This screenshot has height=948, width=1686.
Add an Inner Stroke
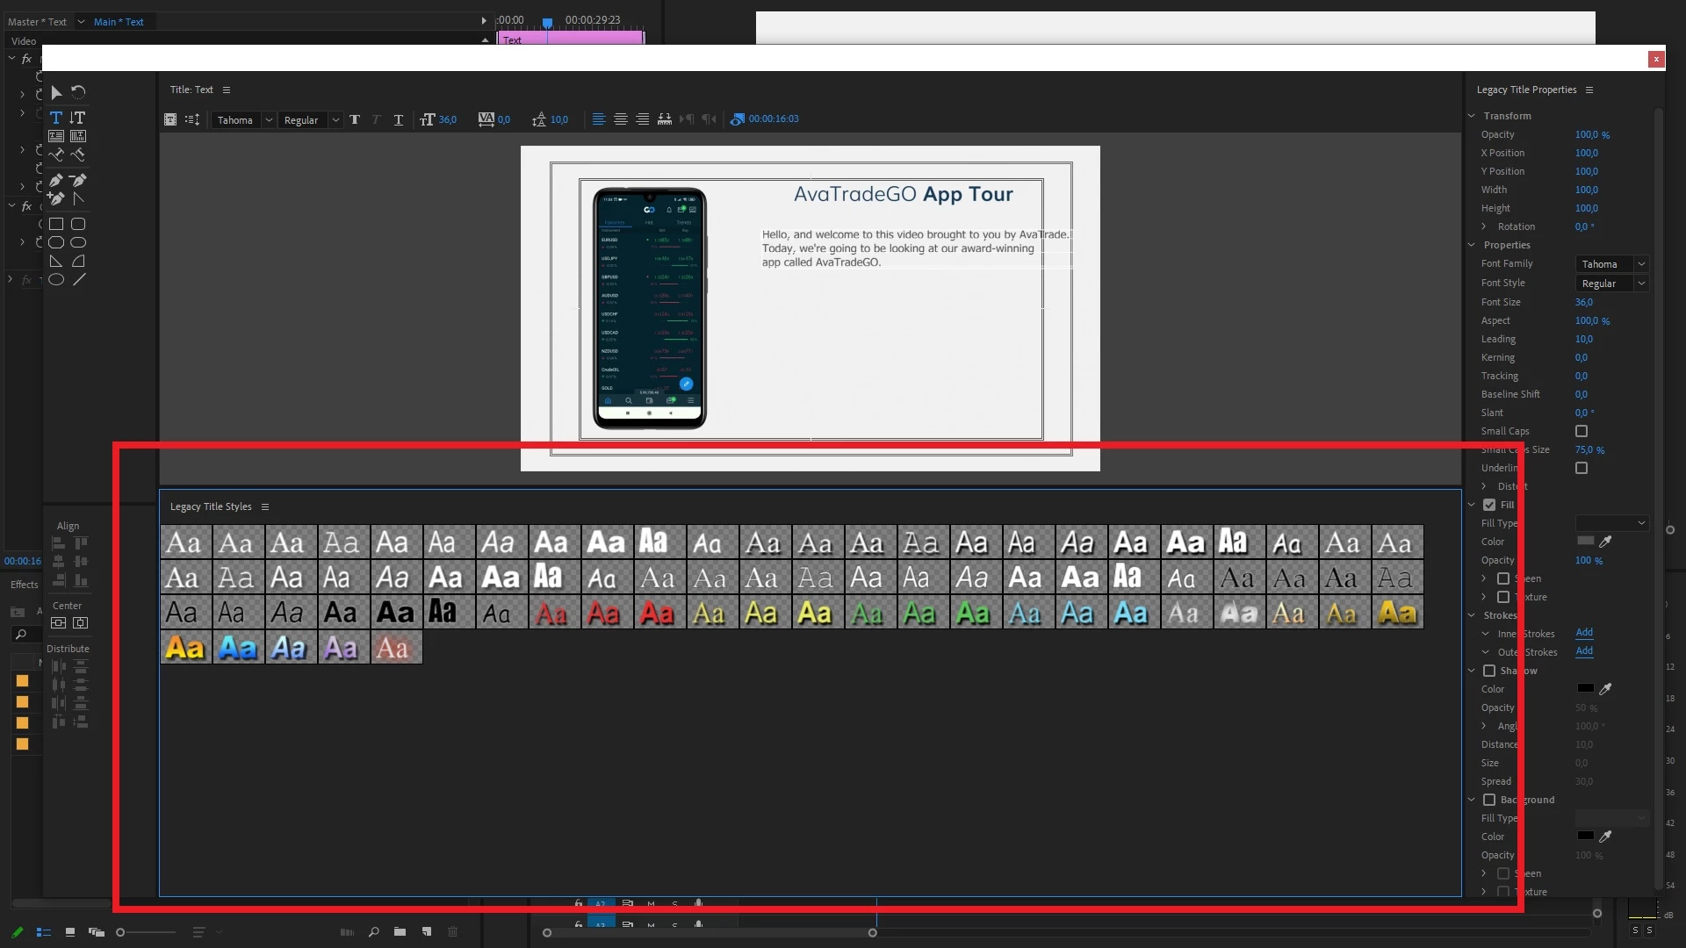point(1584,633)
